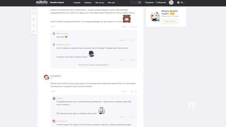The height and width of the screenshot is (127, 226).
Task: Click the Paimon sticker in the reply
Action: [102, 110]
